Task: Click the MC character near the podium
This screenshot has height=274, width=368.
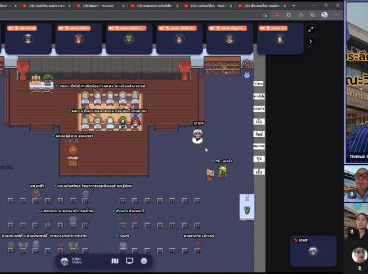Action: [223, 172]
